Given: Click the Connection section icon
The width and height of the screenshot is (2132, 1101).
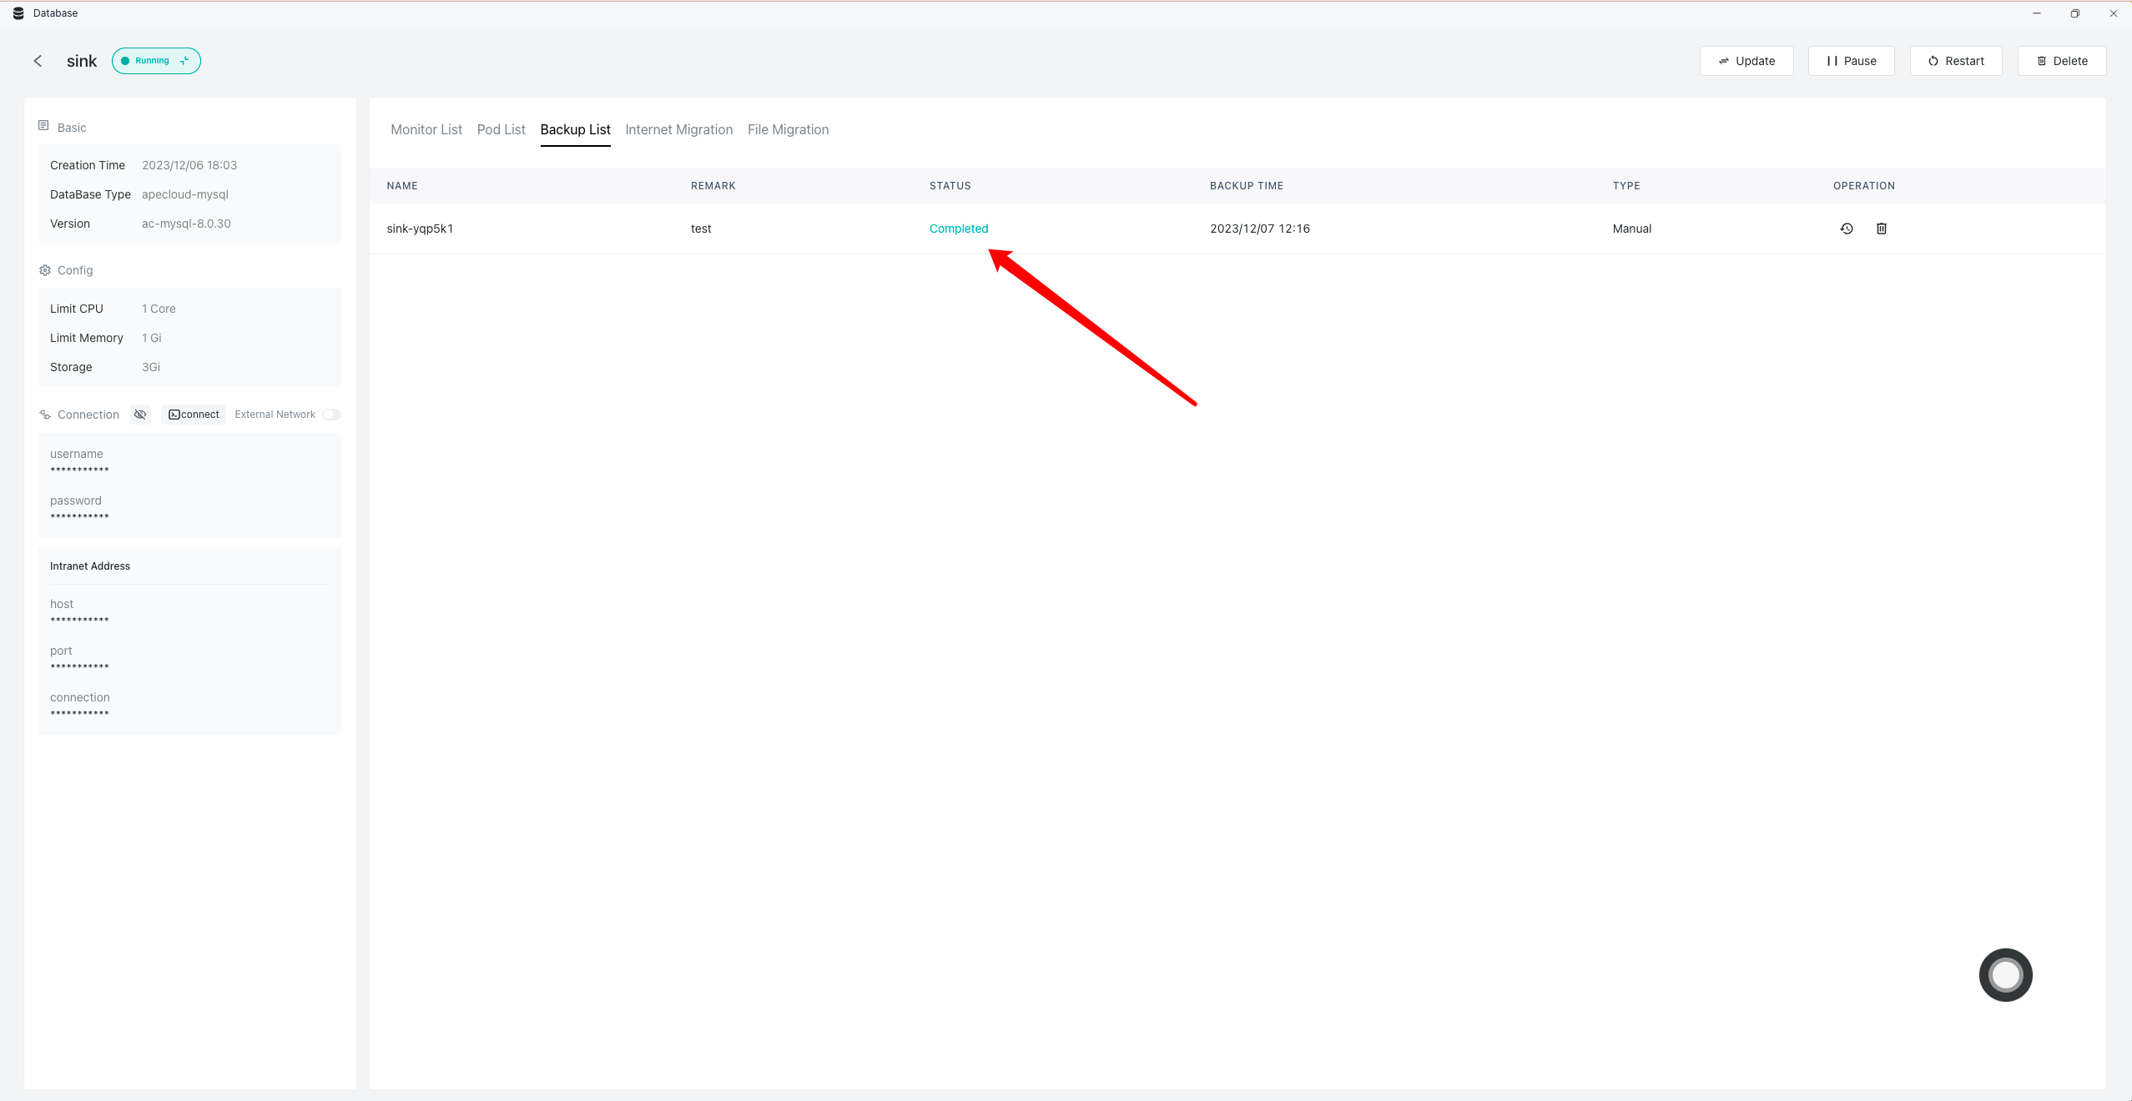Looking at the screenshot, I should pyautogui.click(x=45, y=415).
